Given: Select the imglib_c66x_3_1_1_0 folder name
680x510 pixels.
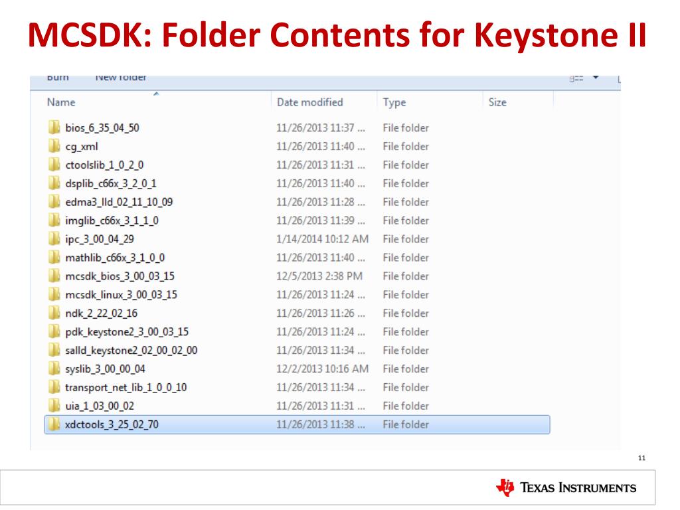Looking at the screenshot, I should pyautogui.click(x=112, y=220).
